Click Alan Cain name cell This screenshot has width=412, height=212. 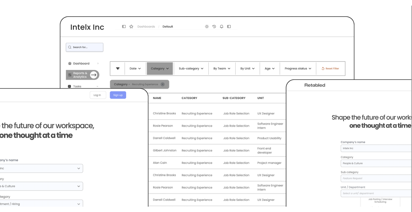click(160, 163)
